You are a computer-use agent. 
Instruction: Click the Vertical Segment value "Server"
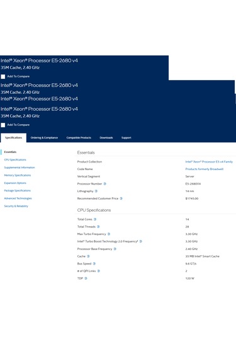[x=189, y=176]
